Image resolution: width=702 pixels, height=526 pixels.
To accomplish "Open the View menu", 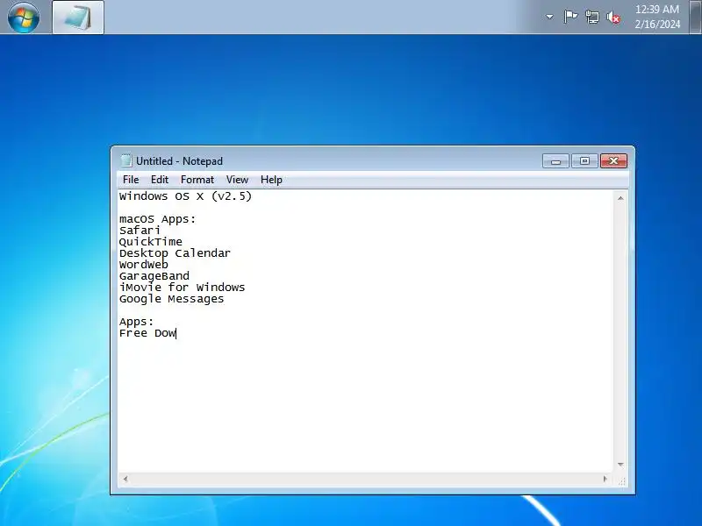I will click(x=237, y=180).
